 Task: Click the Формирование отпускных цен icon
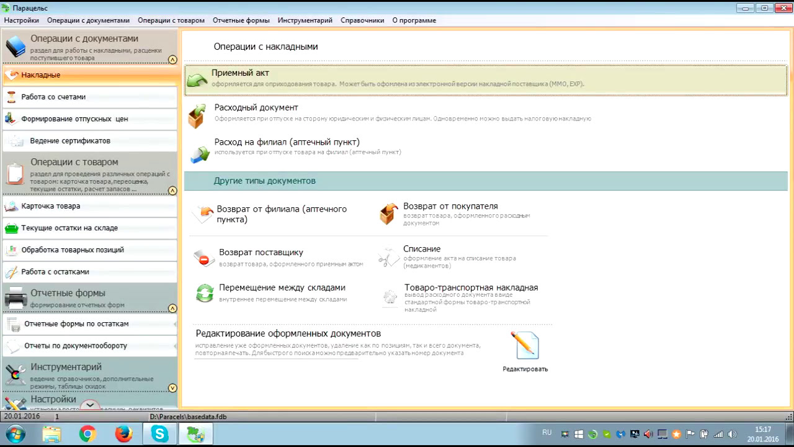pyautogui.click(x=11, y=119)
